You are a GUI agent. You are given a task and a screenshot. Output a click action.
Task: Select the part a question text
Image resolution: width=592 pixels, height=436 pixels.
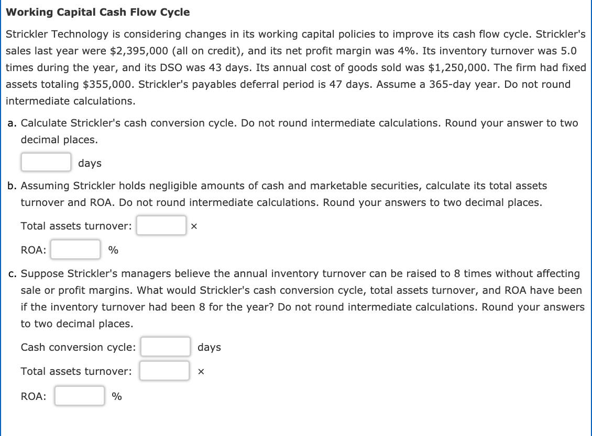[x=293, y=131]
